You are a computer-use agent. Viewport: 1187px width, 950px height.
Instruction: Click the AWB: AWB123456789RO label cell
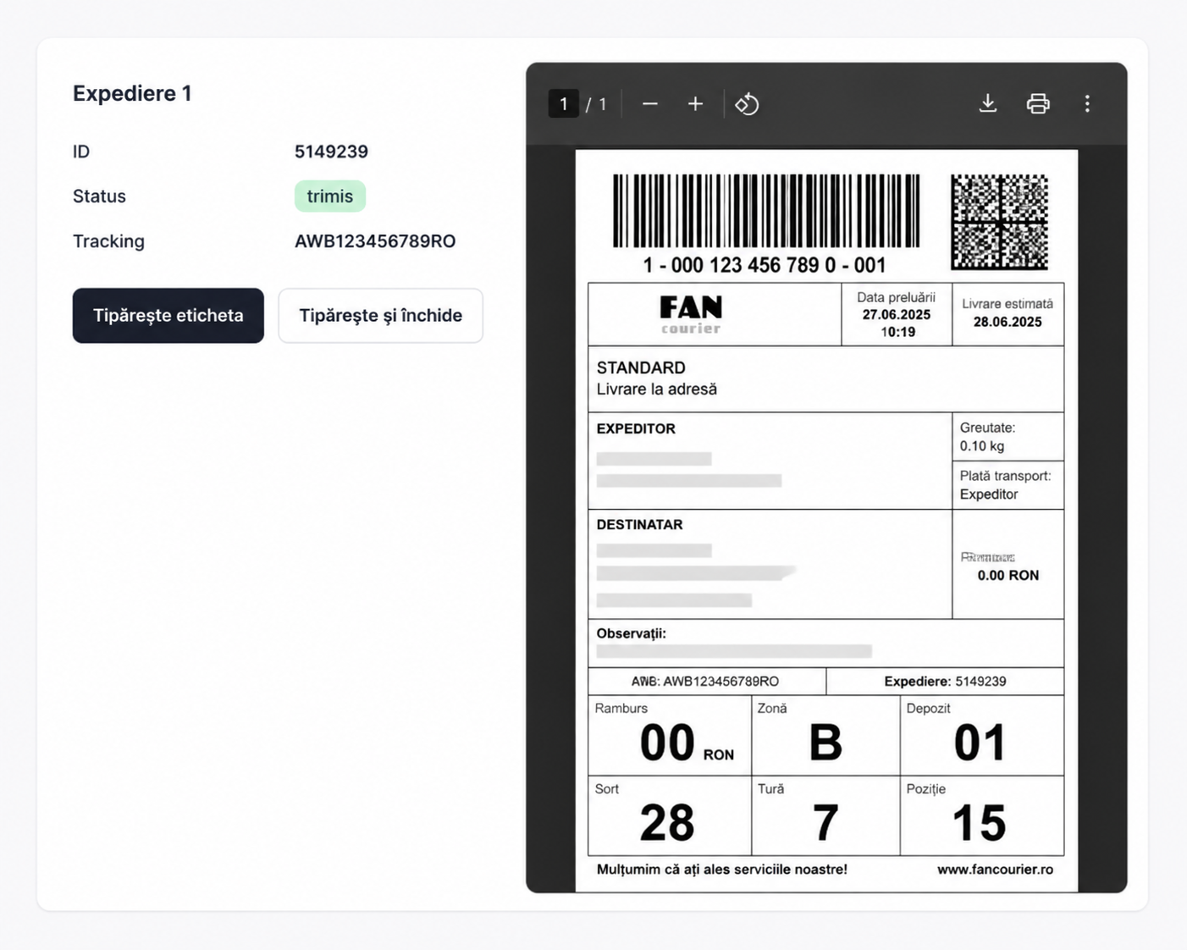coord(707,682)
